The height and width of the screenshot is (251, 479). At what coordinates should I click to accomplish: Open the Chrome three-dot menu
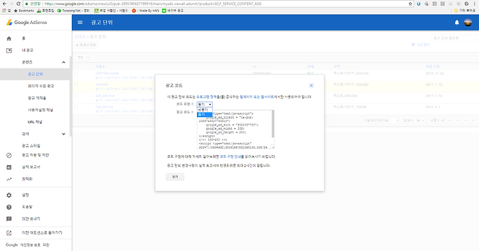pyautogui.click(x=475, y=4)
